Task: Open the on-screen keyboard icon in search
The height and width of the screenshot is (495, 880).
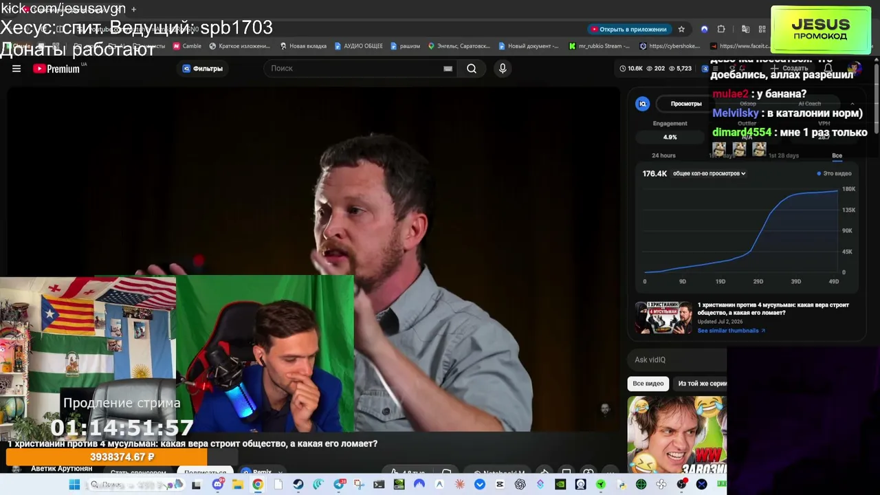Action: (x=448, y=69)
